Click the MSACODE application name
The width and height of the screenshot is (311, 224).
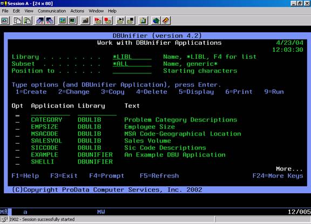click(45, 134)
